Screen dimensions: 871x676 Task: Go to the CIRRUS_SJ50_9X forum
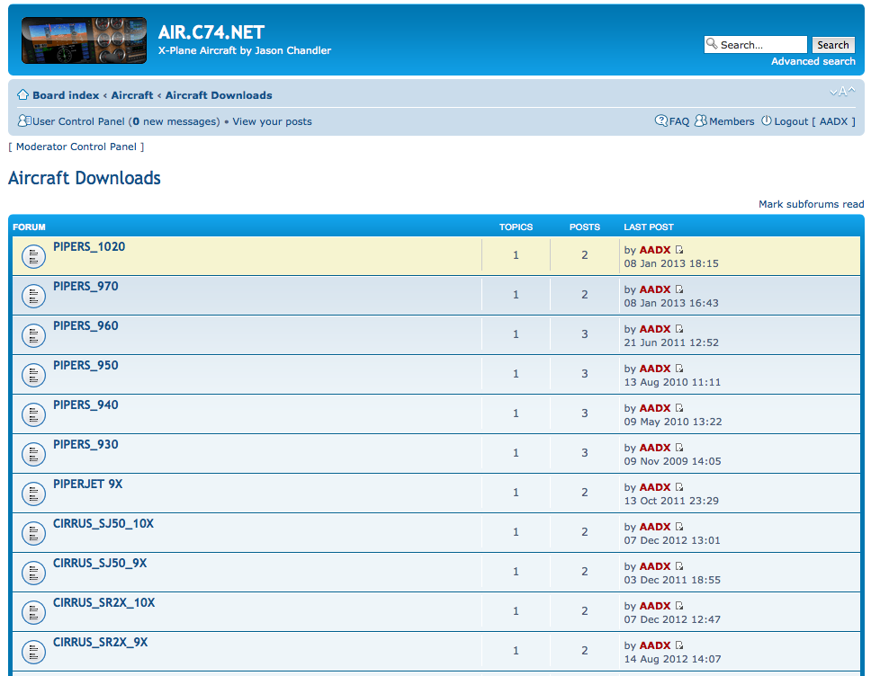click(x=100, y=563)
